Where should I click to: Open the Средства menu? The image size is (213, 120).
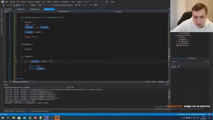[56, 2]
